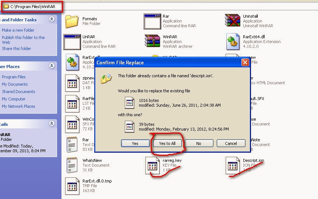Click the replacement 39 bytes file icon
Screen dimensions: 318x199
130,127
